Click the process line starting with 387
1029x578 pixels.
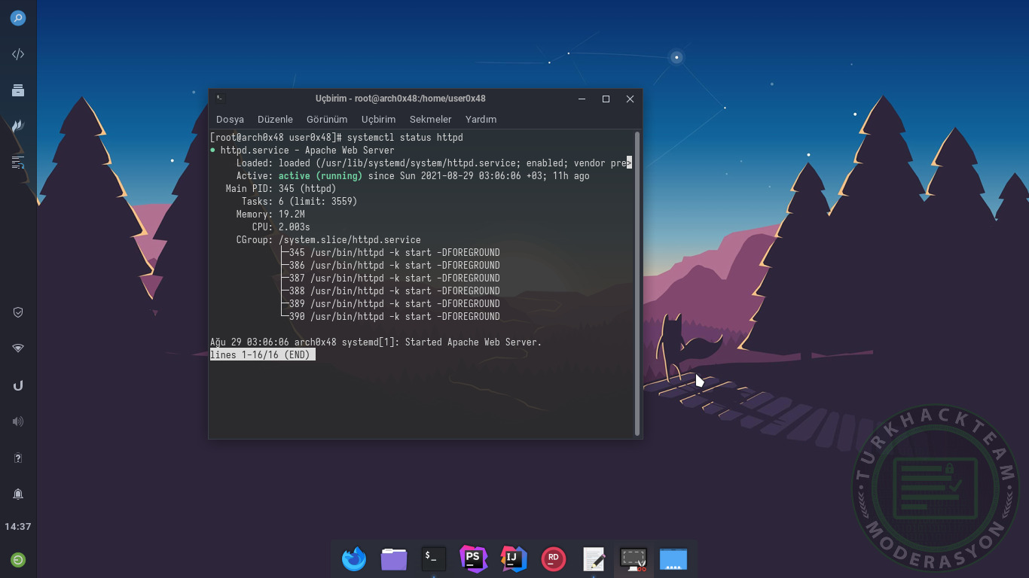[x=394, y=278]
